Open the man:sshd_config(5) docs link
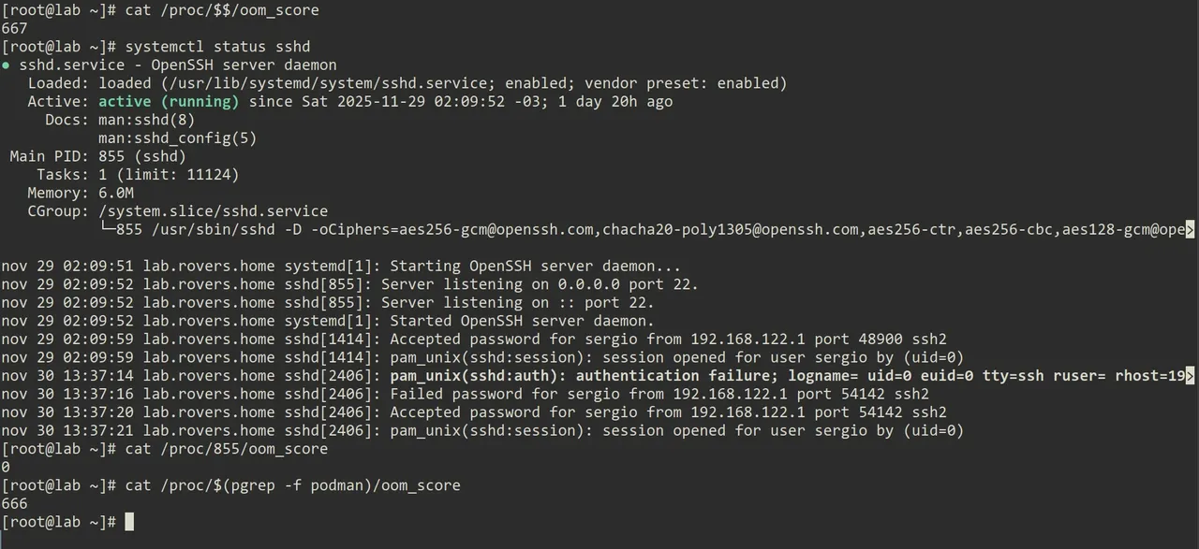Screen dimensions: 1199x549 (177, 138)
